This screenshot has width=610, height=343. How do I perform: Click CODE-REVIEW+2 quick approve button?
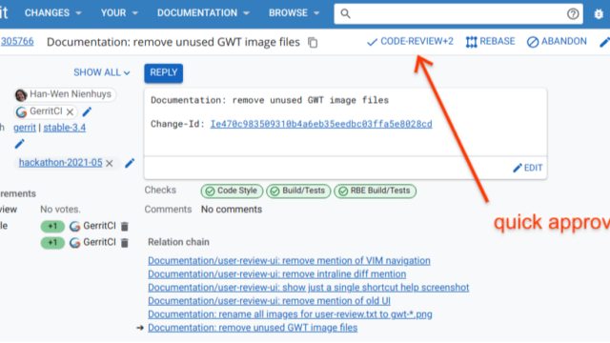coord(410,42)
